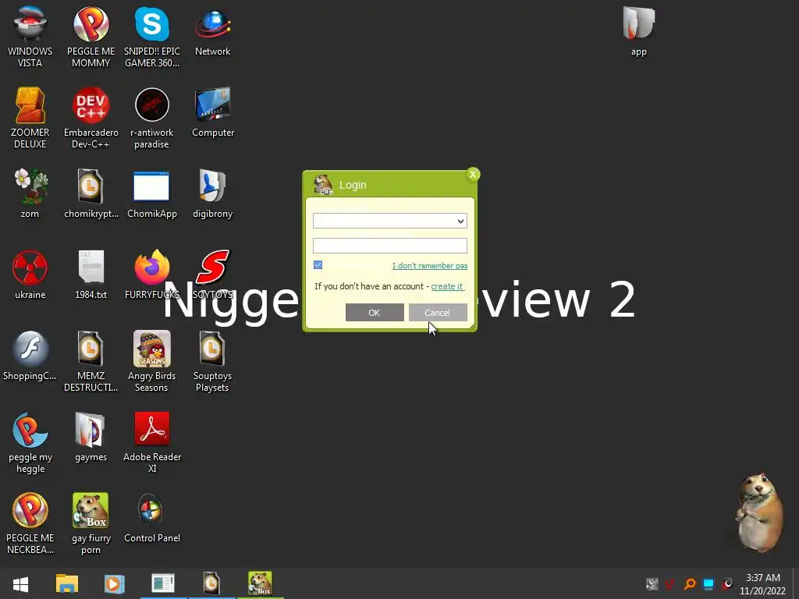Close the Login dialog with the X
This screenshot has height=599, width=799.
(473, 175)
